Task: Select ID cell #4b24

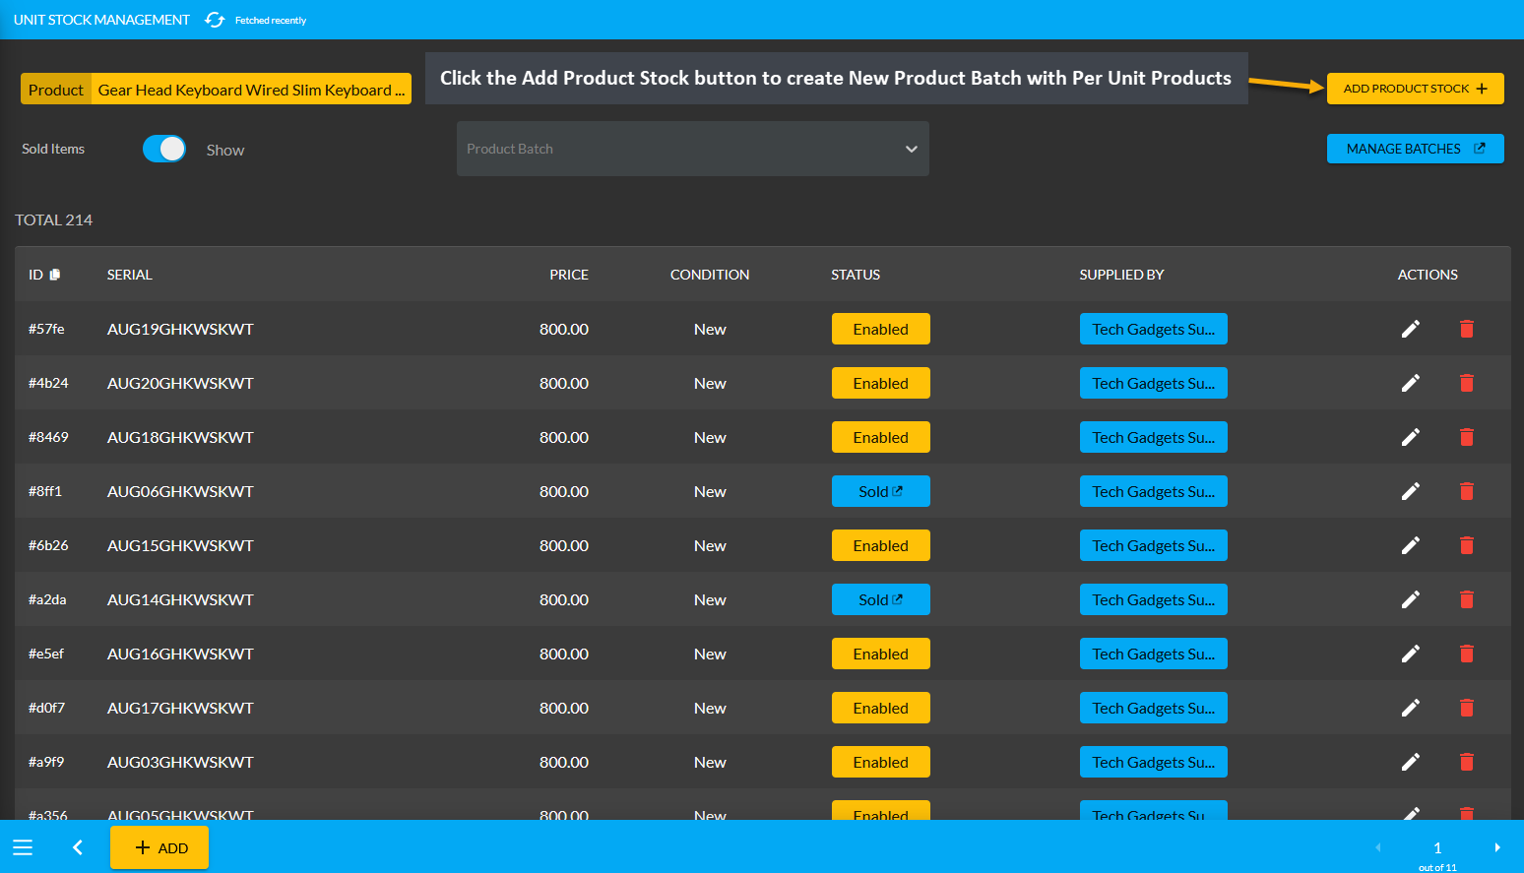Action: coord(48,383)
